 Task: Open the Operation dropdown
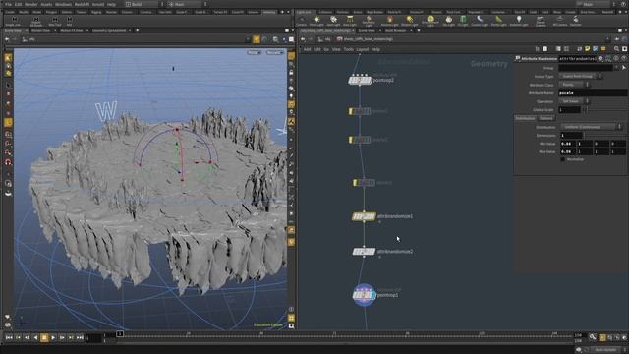(574, 101)
